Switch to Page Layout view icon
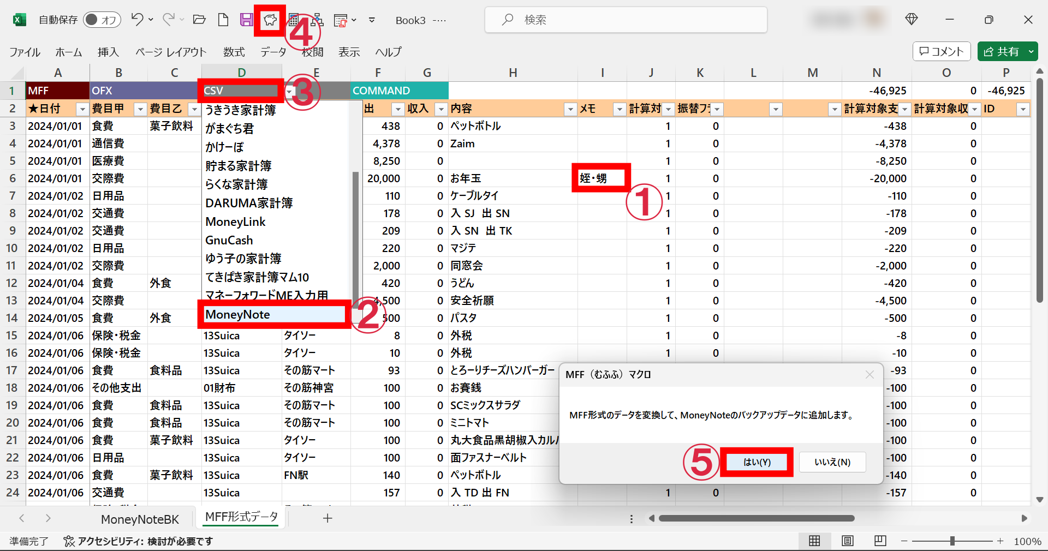 coord(847,541)
